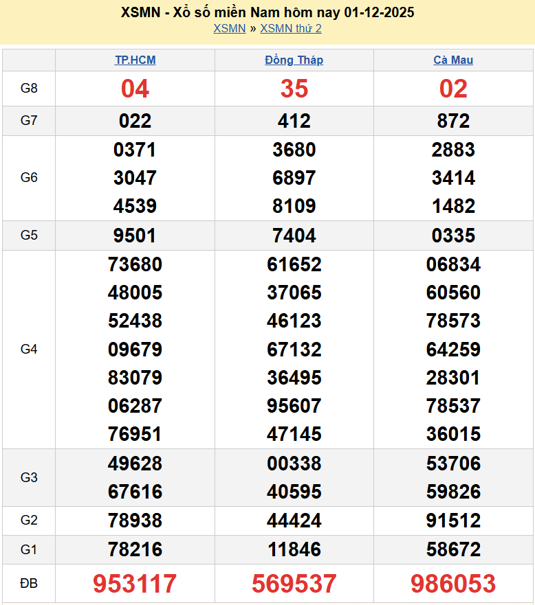Select the G4 row label
The image size is (535, 605).
29,350
